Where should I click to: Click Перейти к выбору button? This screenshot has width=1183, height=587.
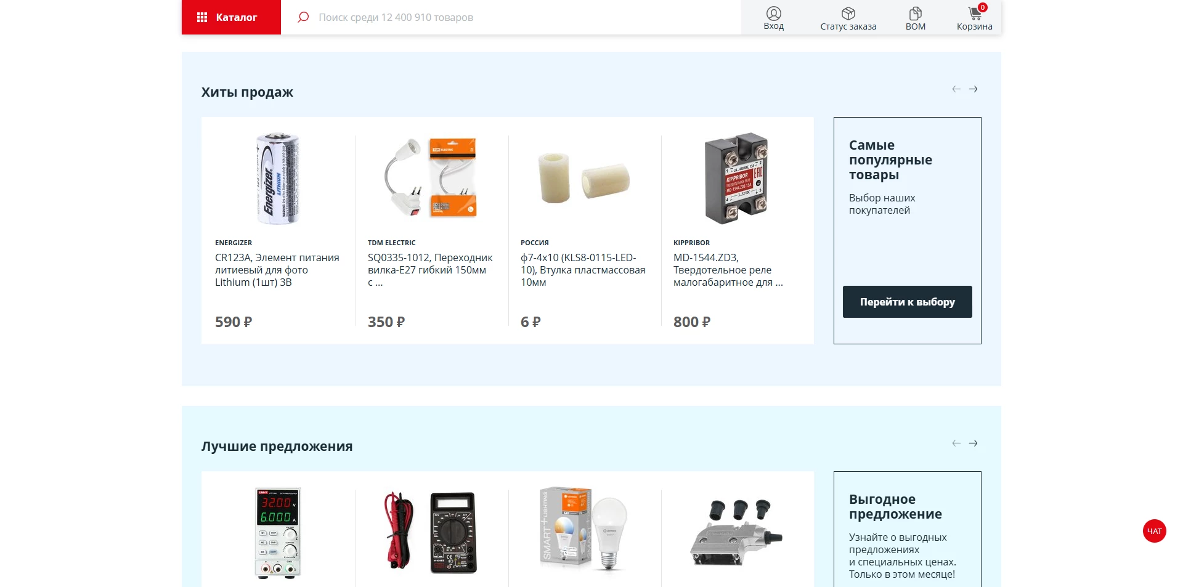[907, 302]
